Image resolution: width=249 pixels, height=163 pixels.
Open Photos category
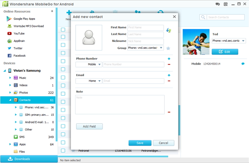click(24, 93)
